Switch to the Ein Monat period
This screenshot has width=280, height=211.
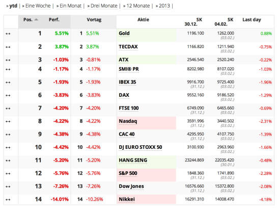coord(71,6)
